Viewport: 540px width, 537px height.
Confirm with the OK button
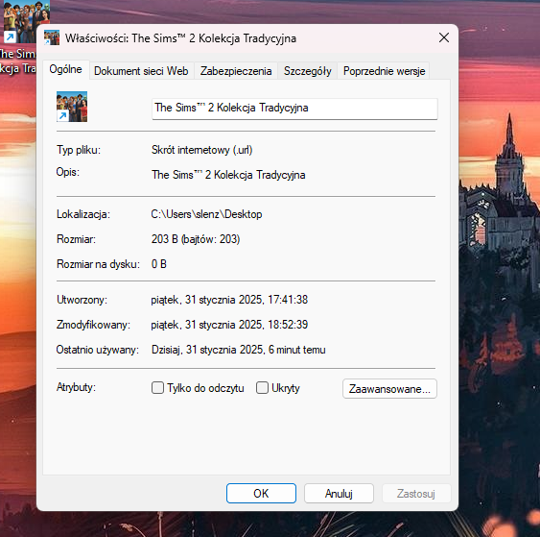pyautogui.click(x=261, y=493)
